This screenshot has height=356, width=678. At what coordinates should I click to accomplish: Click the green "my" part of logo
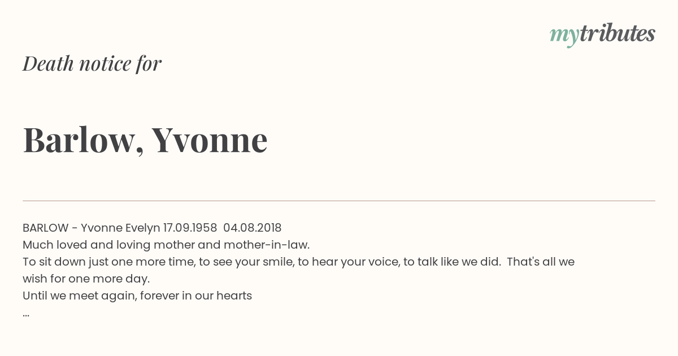coord(564,37)
